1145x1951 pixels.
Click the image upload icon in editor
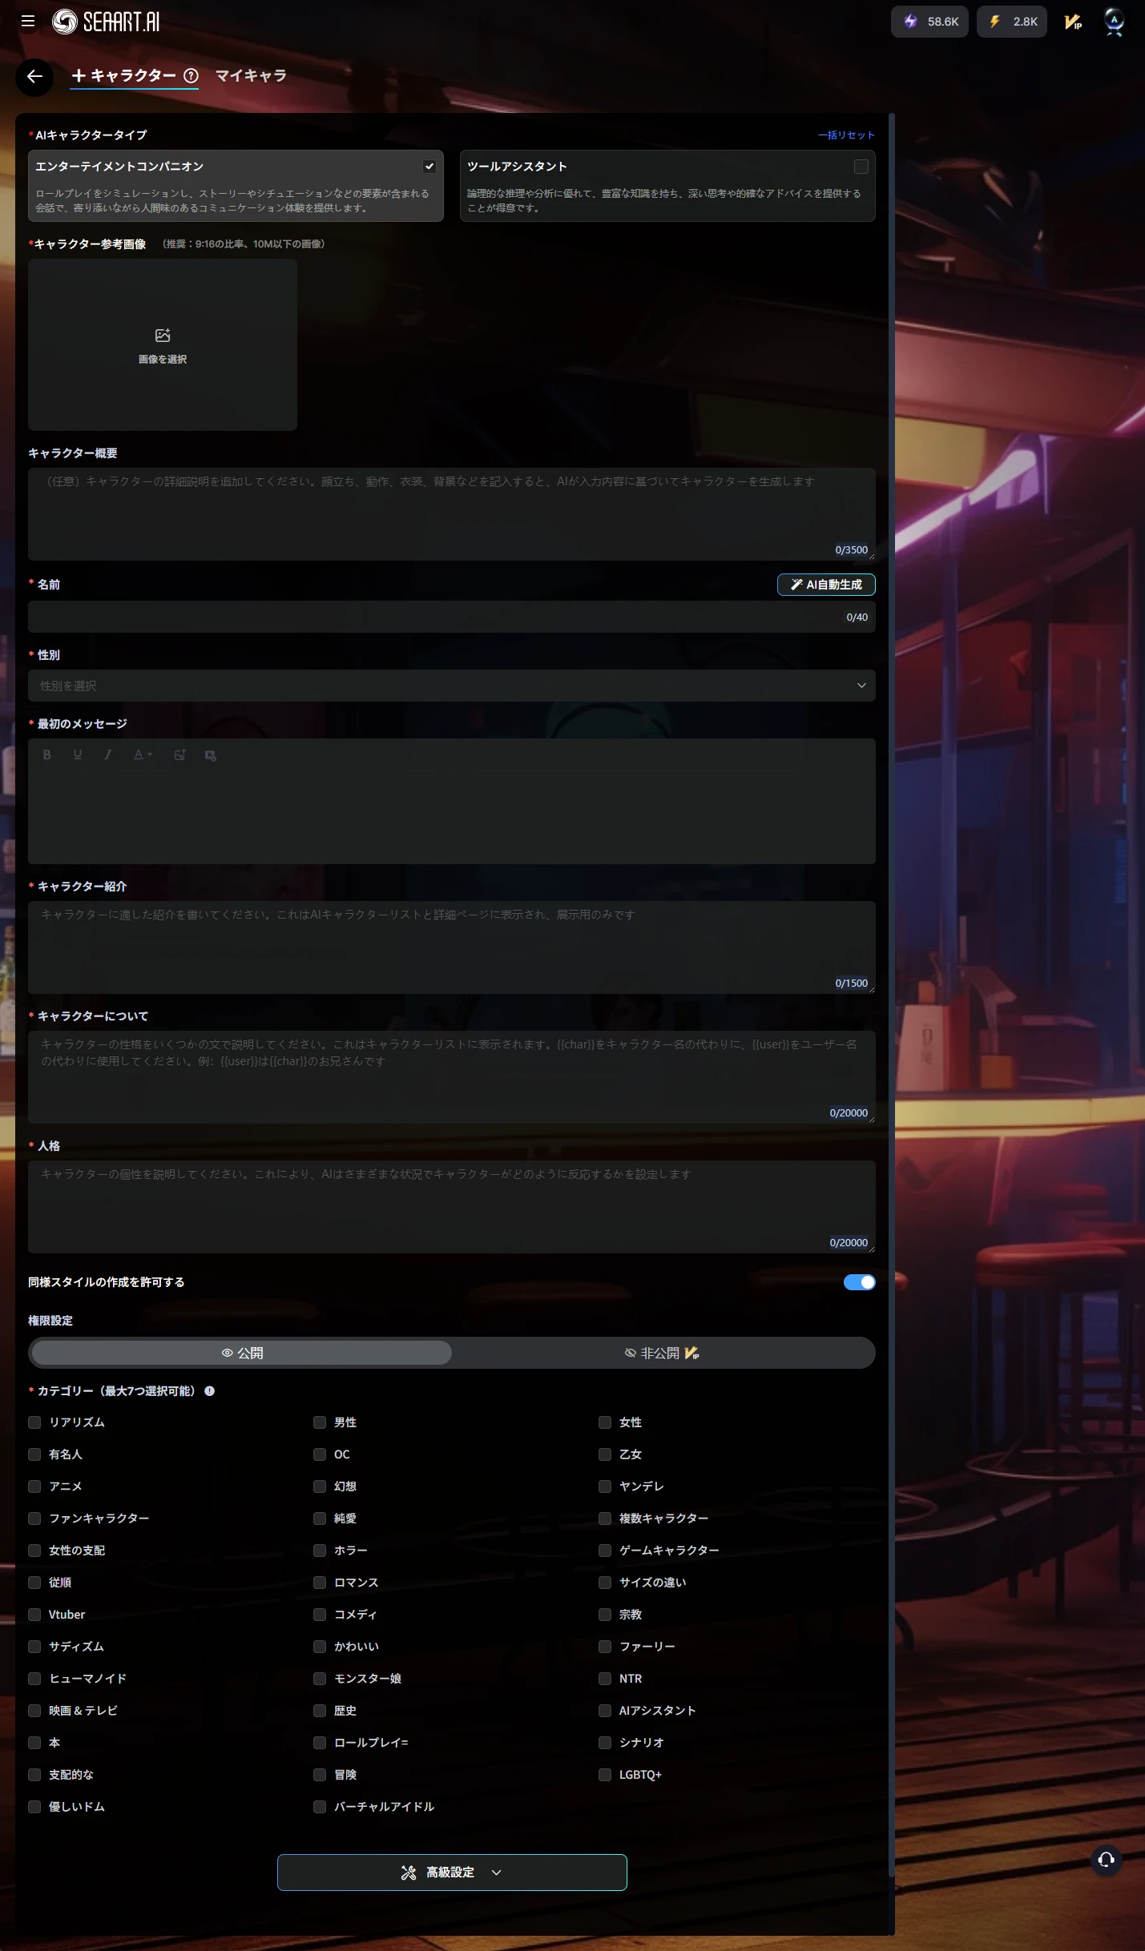point(179,754)
